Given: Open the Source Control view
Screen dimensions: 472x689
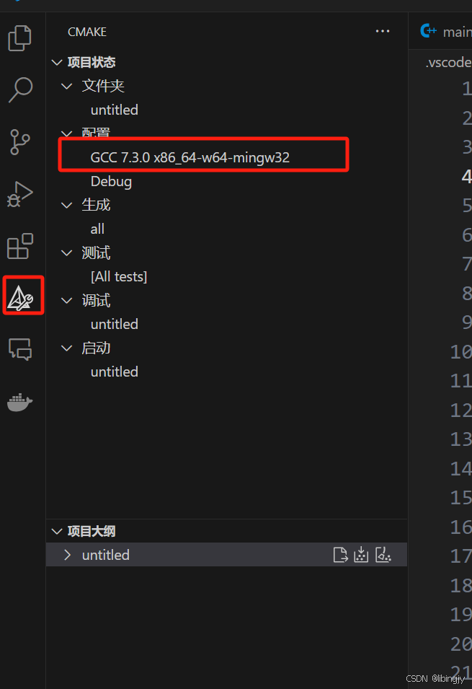Looking at the screenshot, I should click(x=19, y=142).
